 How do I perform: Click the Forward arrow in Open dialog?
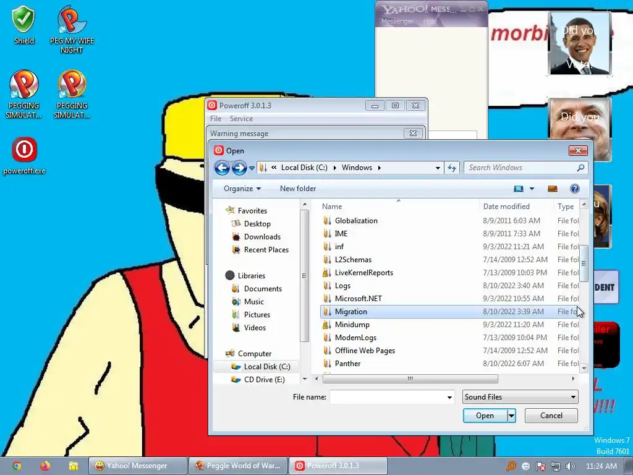(239, 168)
